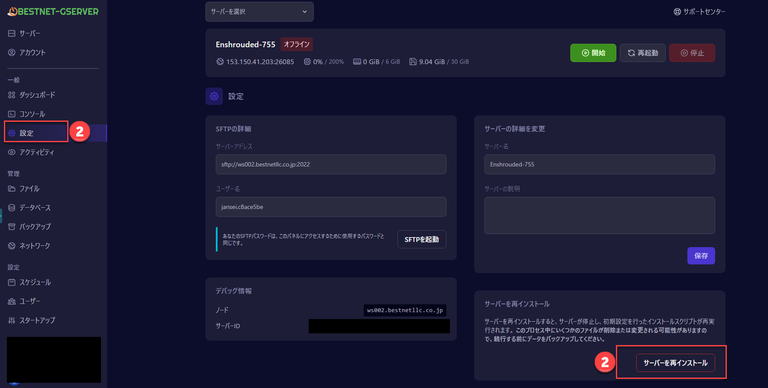768x388 pixels.
Task: Open Files via the folder icon
Action: pyautogui.click(x=12, y=189)
